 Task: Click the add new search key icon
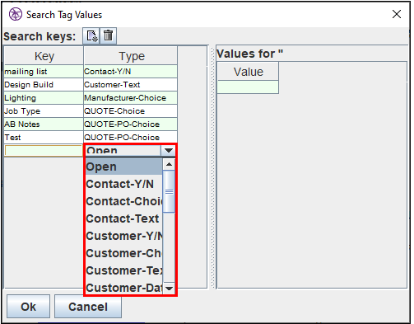pyautogui.click(x=91, y=35)
